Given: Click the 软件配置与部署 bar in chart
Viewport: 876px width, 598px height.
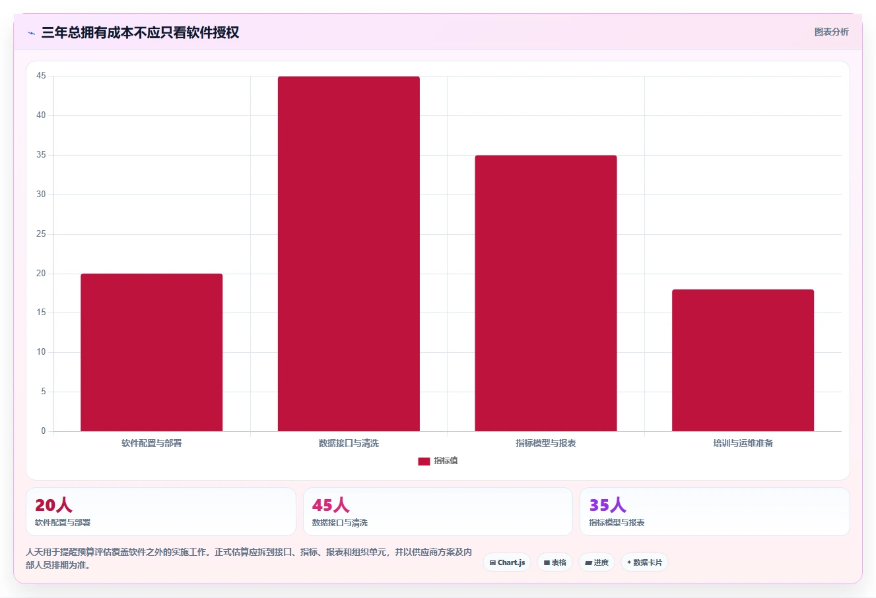Looking at the screenshot, I should 152,353.
